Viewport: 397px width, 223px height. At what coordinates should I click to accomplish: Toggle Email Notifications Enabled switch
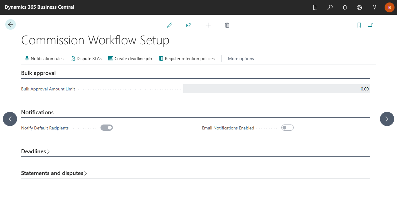288,128
